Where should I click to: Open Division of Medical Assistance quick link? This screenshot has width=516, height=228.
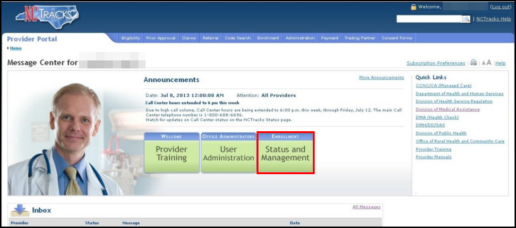click(x=447, y=109)
